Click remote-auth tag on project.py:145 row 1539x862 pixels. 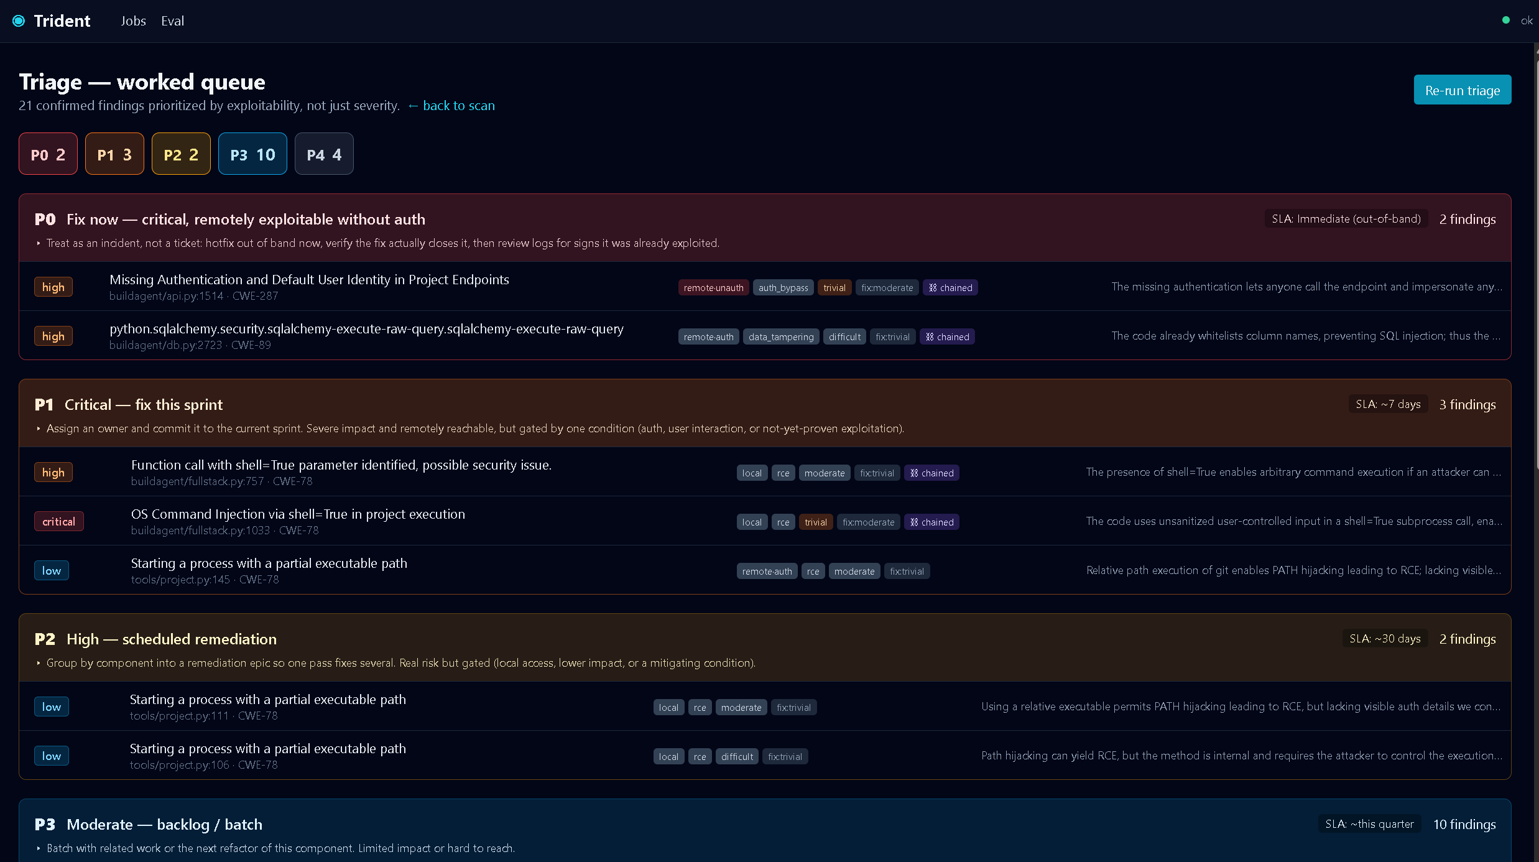pyautogui.click(x=767, y=571)
